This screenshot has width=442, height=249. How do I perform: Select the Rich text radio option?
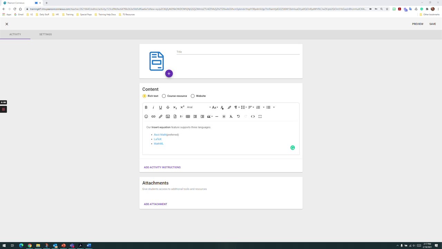[144, 96]
